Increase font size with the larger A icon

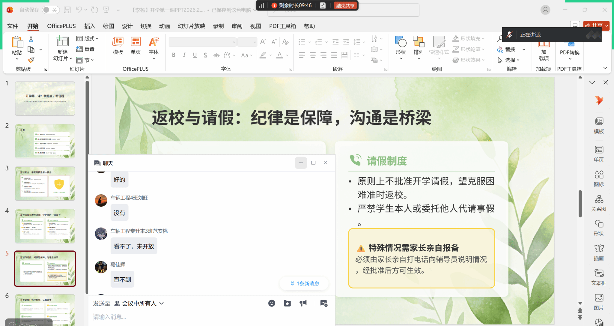click(263, 42)
